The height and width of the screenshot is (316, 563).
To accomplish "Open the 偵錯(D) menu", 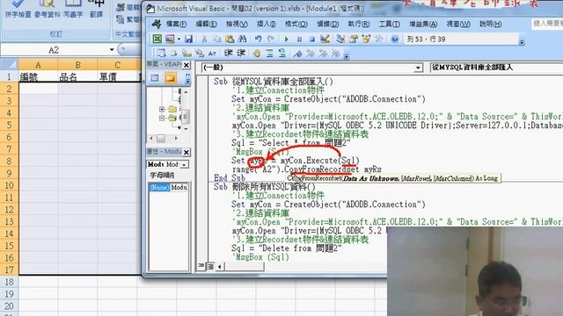I will click(x=328, y=24).
